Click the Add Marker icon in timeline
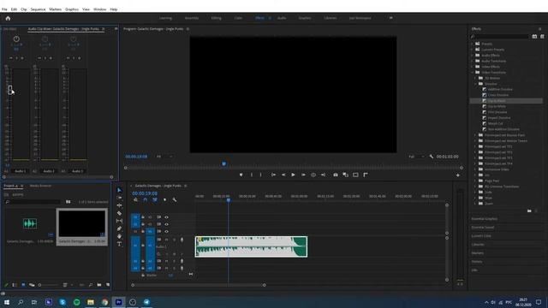 164,199
